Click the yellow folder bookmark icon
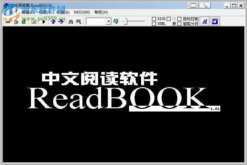This screenshot has height=165, width=247. tap(34, 22)
